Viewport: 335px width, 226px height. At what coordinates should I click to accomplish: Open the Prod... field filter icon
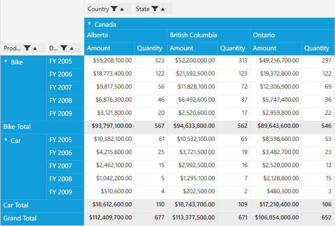pyautogui.click(x=27, y=48)
